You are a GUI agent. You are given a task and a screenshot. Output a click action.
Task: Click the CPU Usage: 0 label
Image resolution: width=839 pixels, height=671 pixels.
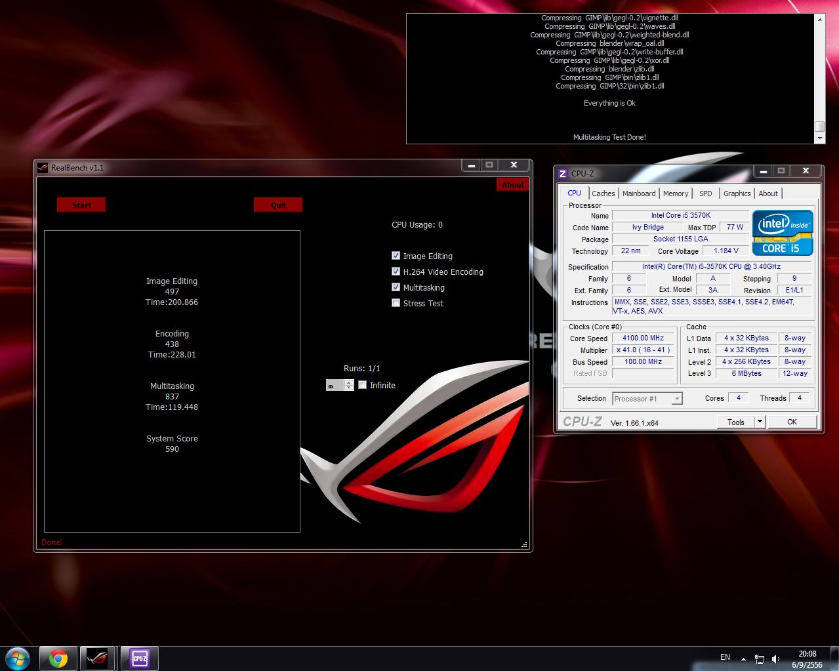(417, 224)
